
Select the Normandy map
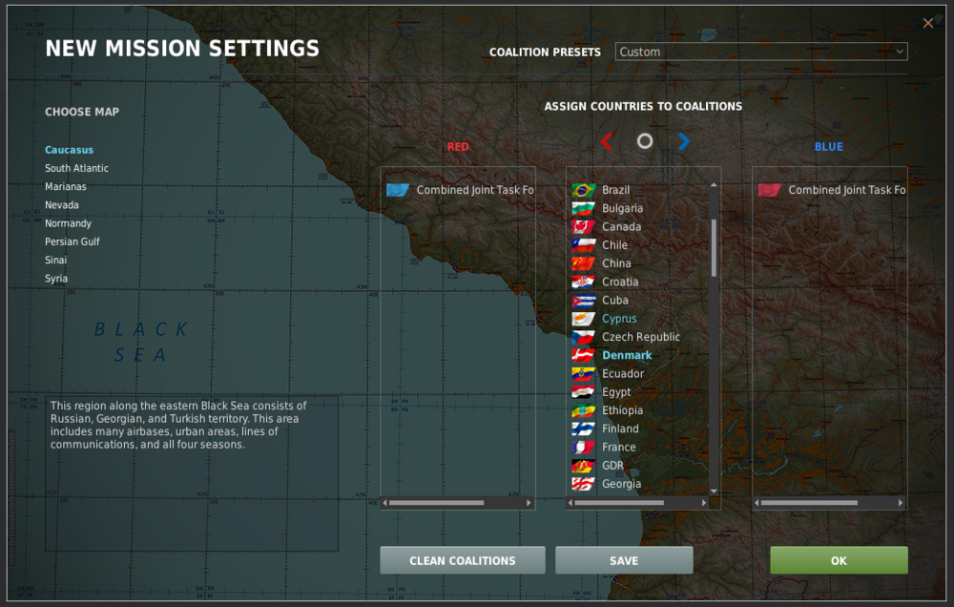(x=68, y=223)
